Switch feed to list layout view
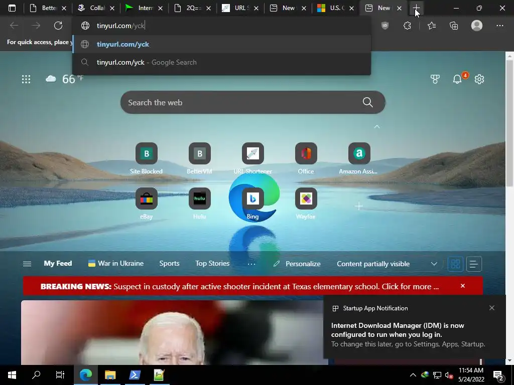 pos(474,264)
